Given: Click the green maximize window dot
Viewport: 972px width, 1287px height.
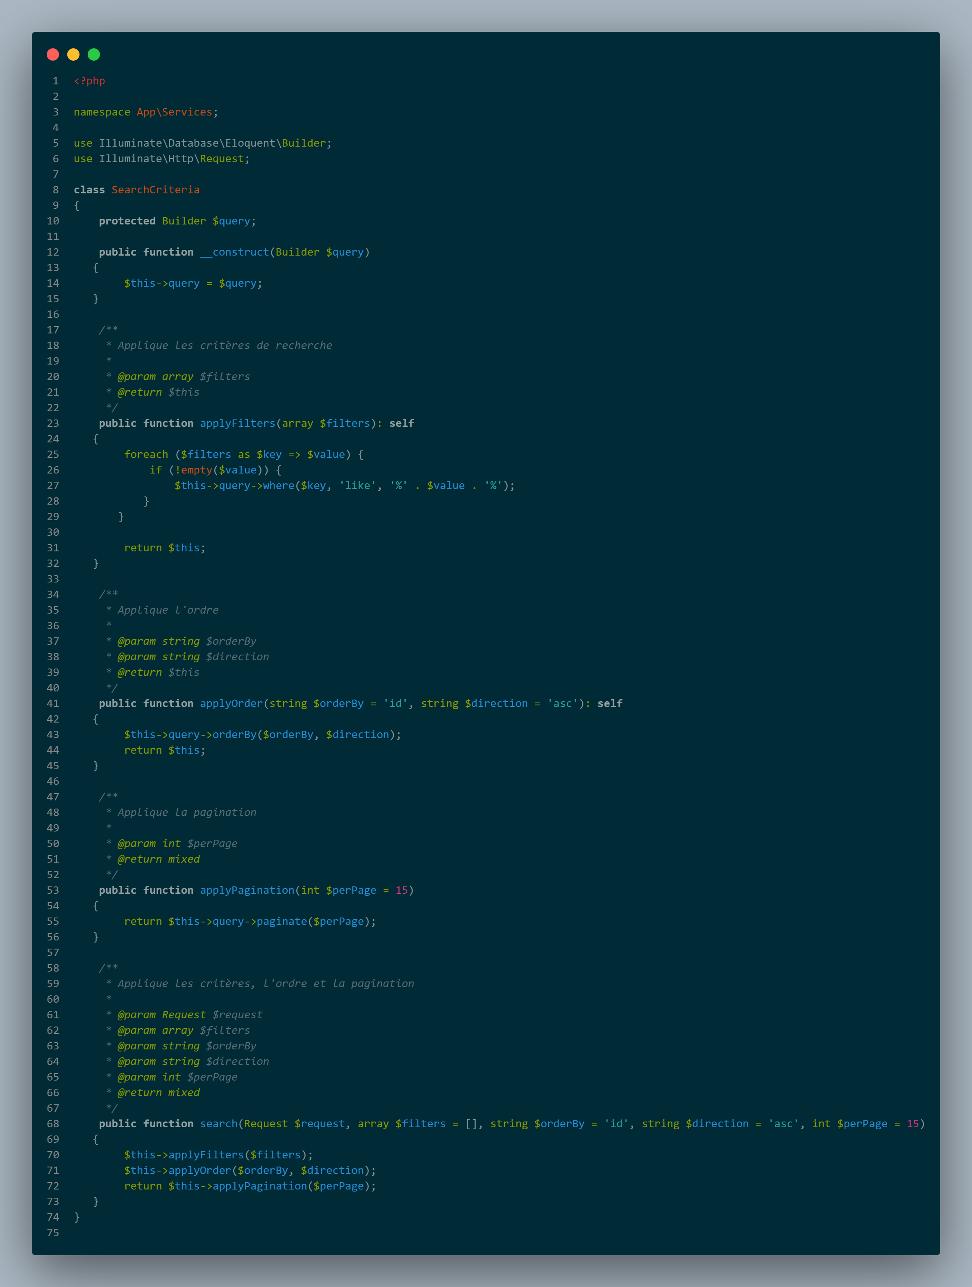Looking at the screenshot, I should click(x=94, y=55).
